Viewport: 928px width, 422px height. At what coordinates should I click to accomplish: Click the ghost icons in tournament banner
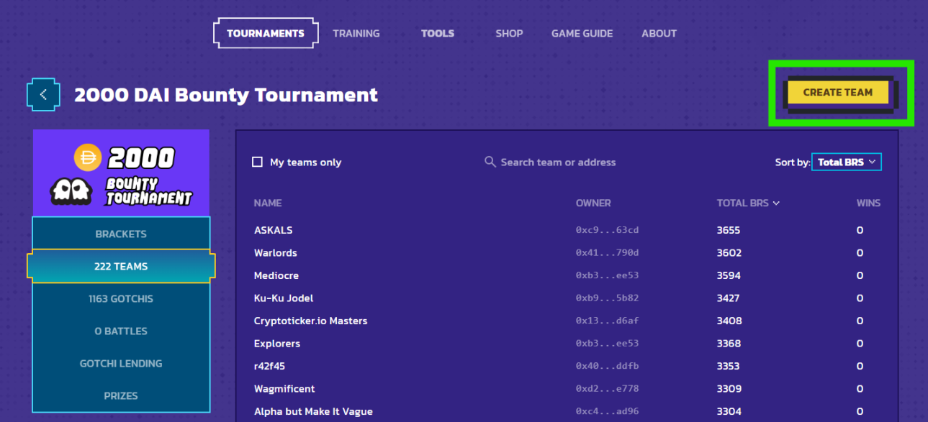[71, 191]
